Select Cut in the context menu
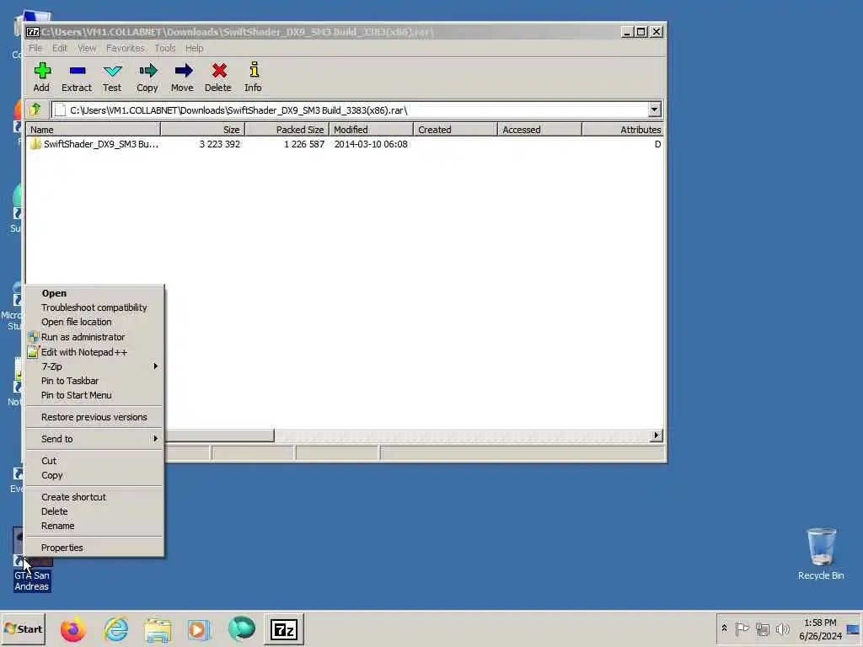Image resolution: width=863 pixels, height=647 pixels. pos(94,461)
